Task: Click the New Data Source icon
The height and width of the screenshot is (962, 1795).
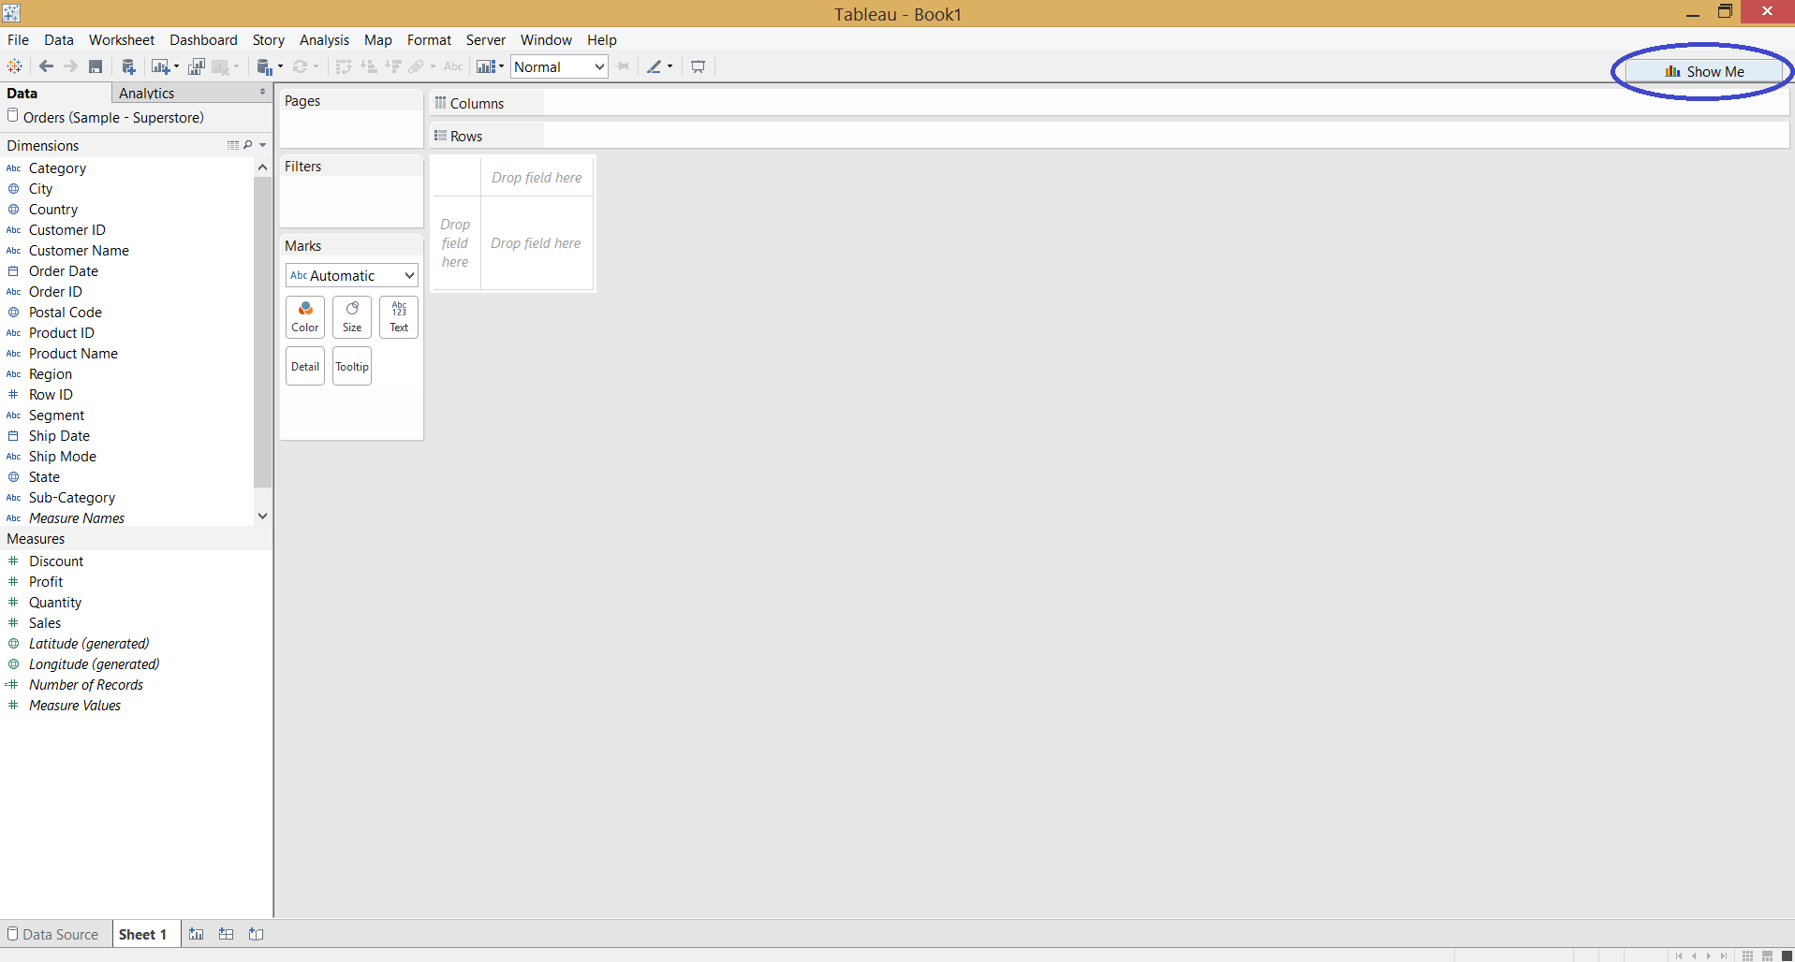Action: (129, 66)
